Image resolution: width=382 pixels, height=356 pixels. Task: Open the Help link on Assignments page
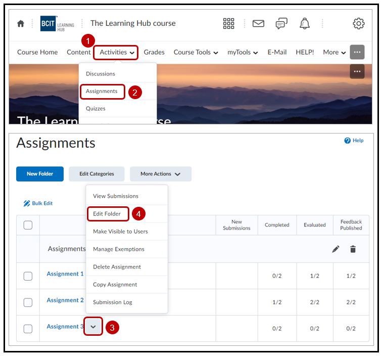pos(354,141)
